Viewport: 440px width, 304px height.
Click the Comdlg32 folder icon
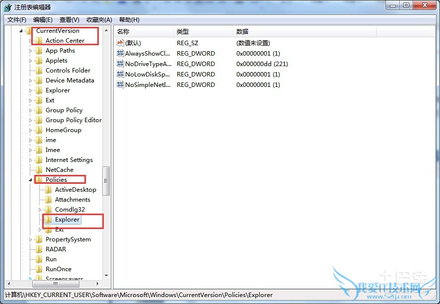(x=48, y=210)
